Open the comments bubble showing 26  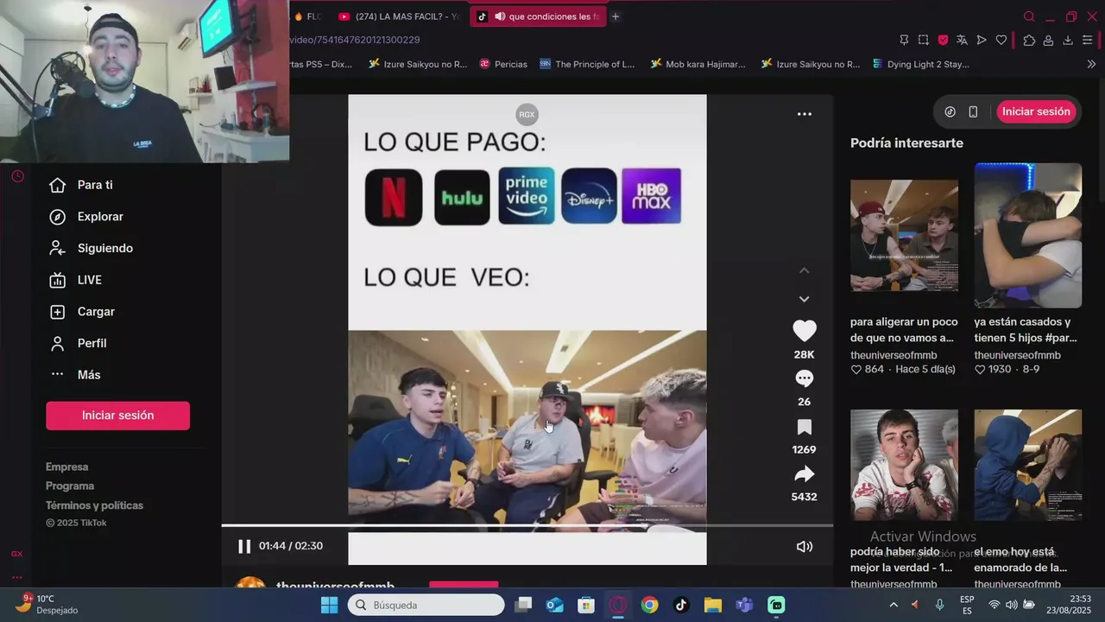pyautogui.click(x=804, y=378)
